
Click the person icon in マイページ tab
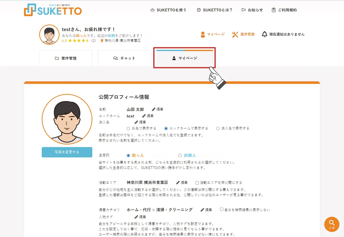[x=174, y=58]
